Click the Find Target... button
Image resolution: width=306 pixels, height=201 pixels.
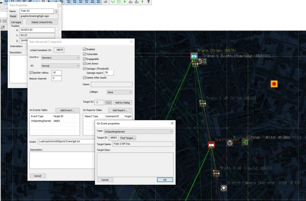[x=128, y=138]
